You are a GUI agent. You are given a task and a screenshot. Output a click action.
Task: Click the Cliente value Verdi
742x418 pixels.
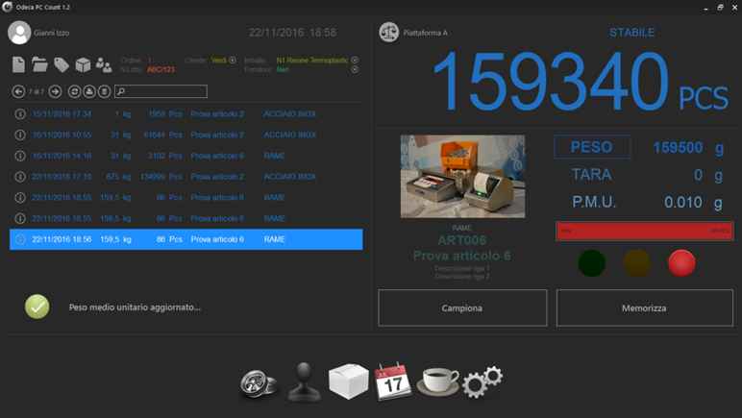click(218, 60)
